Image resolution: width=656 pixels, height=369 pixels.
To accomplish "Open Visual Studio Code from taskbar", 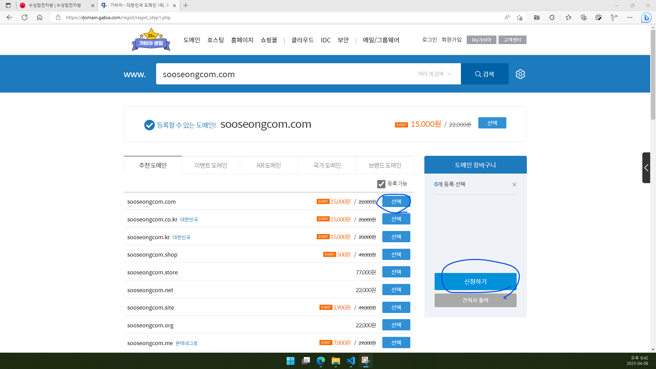I will (351, 361).
